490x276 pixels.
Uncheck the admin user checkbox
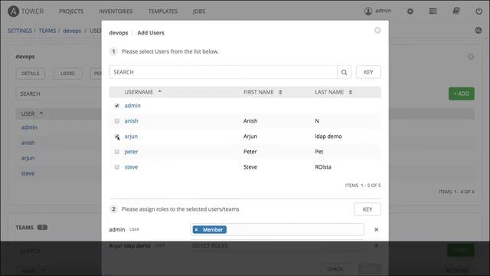(x=117, y=106)
